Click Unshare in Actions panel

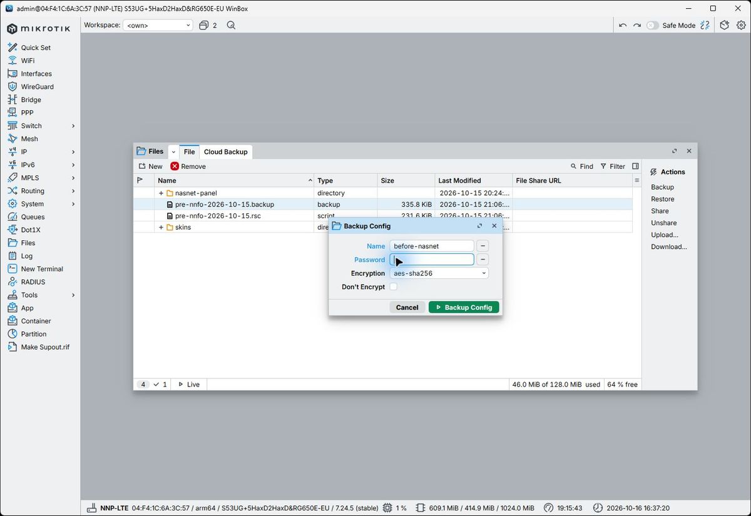tap(663, 223)
